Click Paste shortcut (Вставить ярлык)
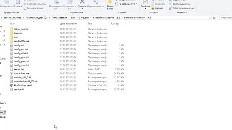Screen dimensions: 232x130 click(x=33, y=8)
